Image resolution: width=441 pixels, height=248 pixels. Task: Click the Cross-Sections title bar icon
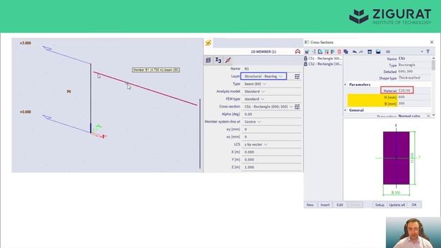coord(307,42)
